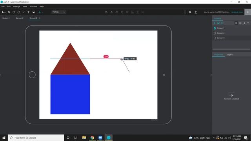This screenshot has width=251, height=141.
Task: Click the device emulator icon
Action: tap(185, 12)
